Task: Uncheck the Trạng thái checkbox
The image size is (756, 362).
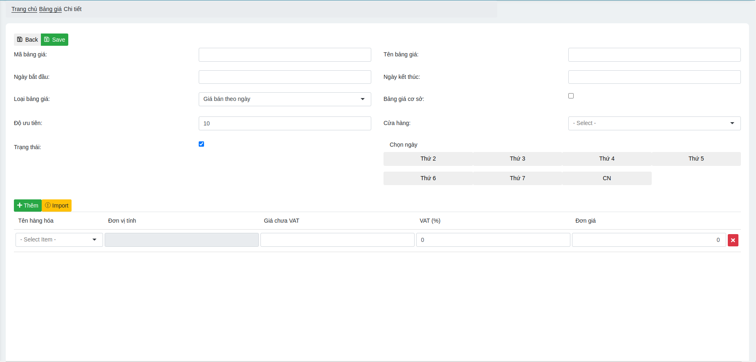Action: [201, 144]
